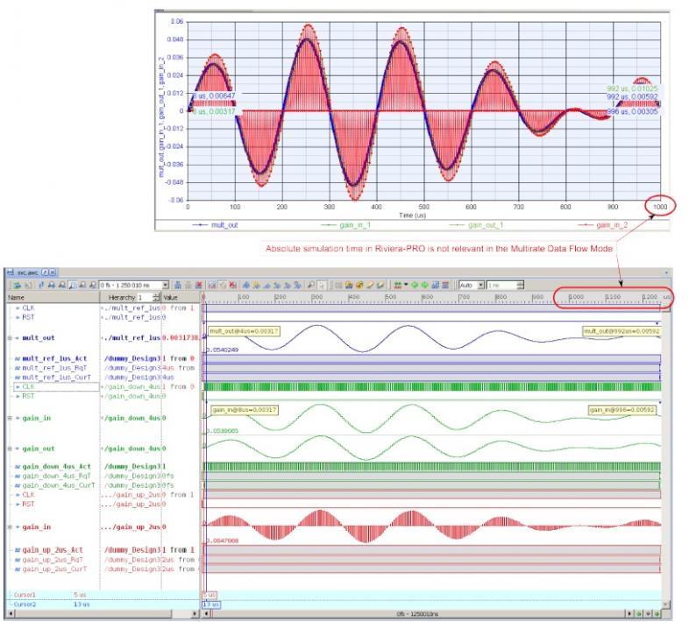Click the first green-blue icon in waveform toolbar
The width and height of the screenshot is (689, 622).
tap(18, 285)
